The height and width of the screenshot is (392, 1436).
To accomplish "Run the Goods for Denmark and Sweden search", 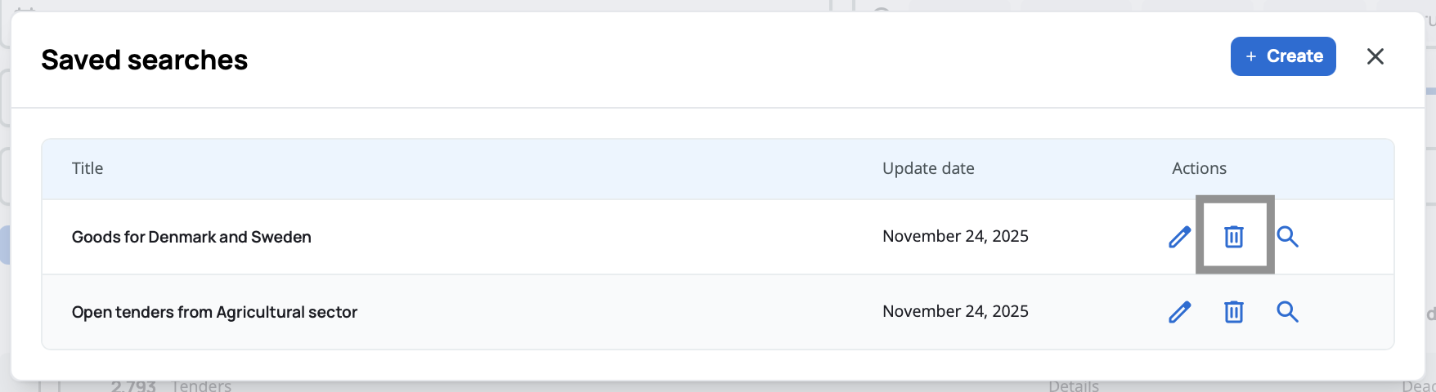I will click(x=1287, y=237).
